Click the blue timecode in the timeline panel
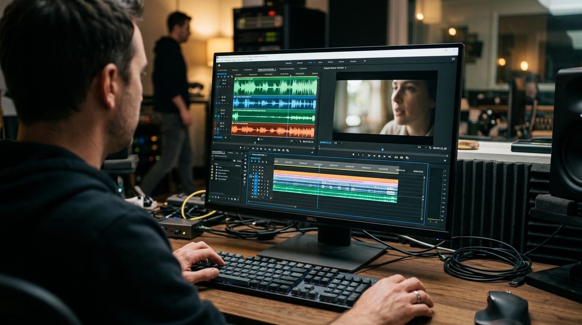 point(256,158)
